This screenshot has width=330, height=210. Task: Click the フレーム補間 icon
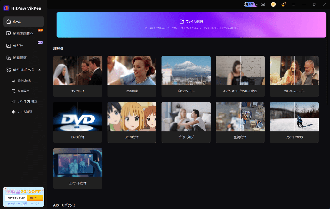point(13,112)
